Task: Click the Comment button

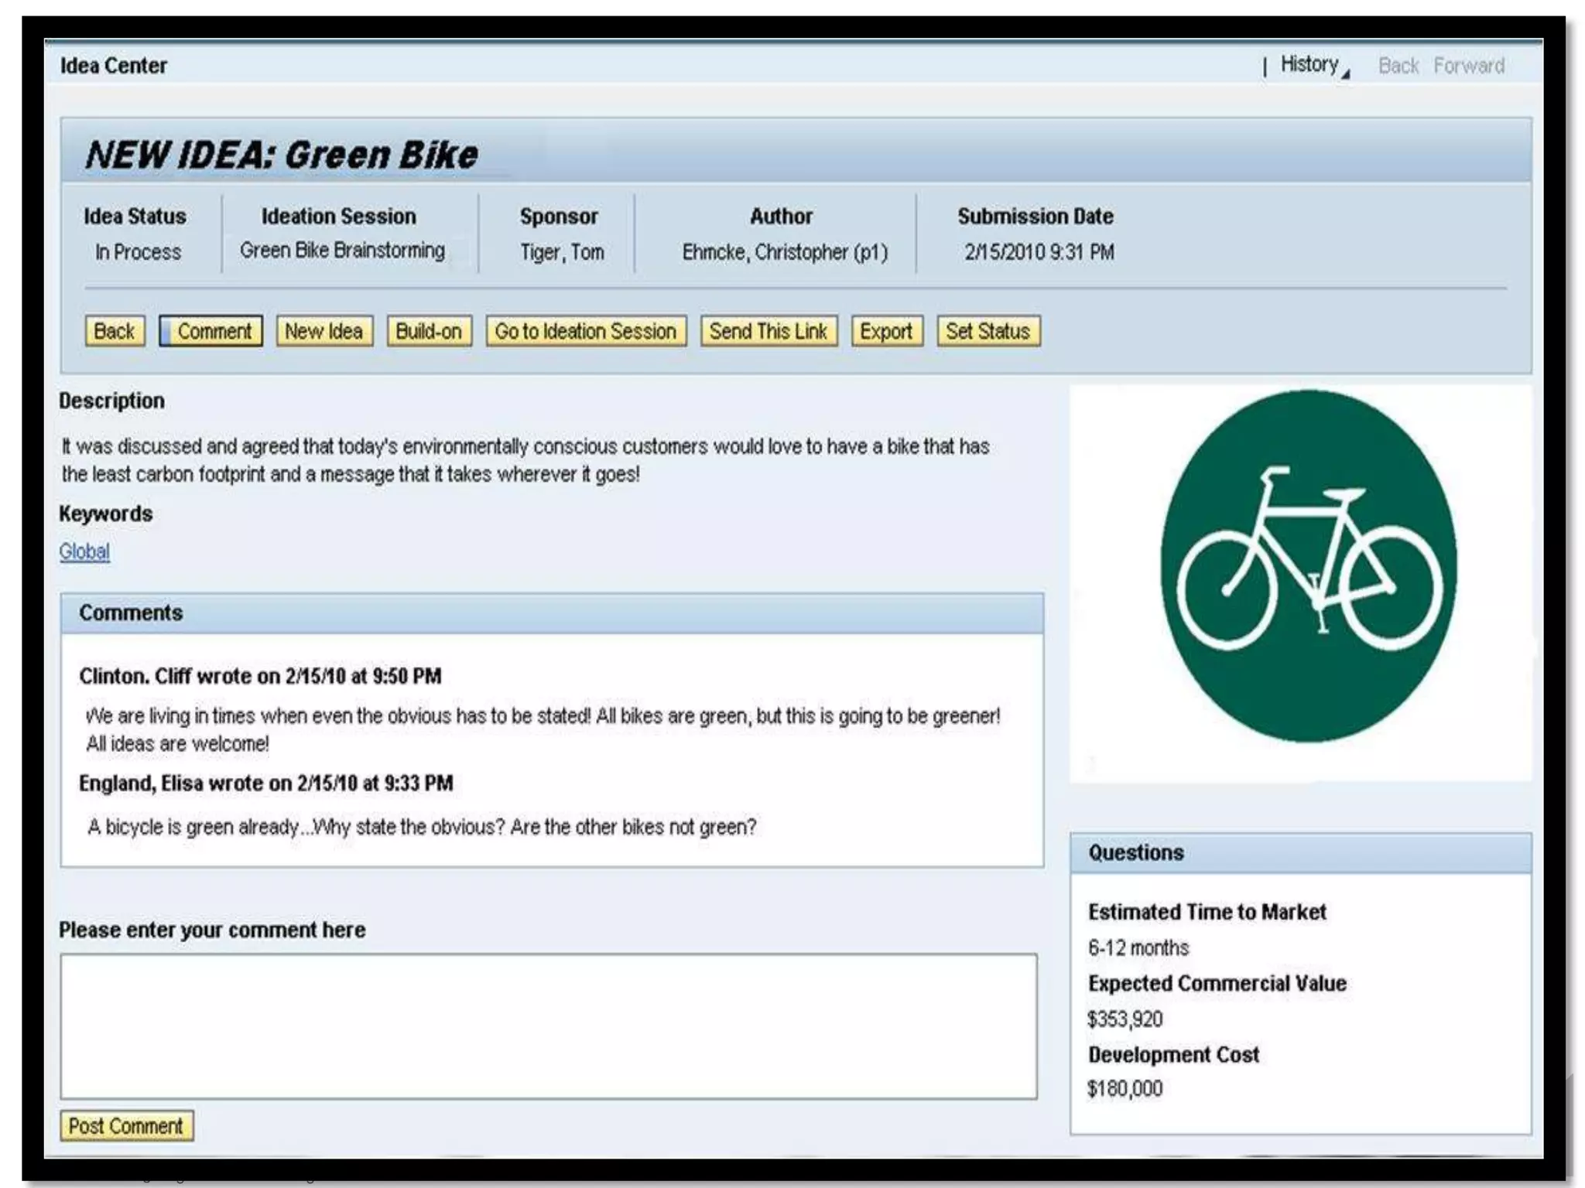Action: click(x=211, y=331)
